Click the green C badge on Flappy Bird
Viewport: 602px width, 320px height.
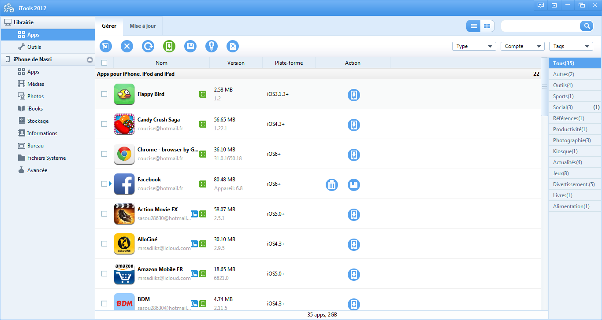[x=203, y=94]
